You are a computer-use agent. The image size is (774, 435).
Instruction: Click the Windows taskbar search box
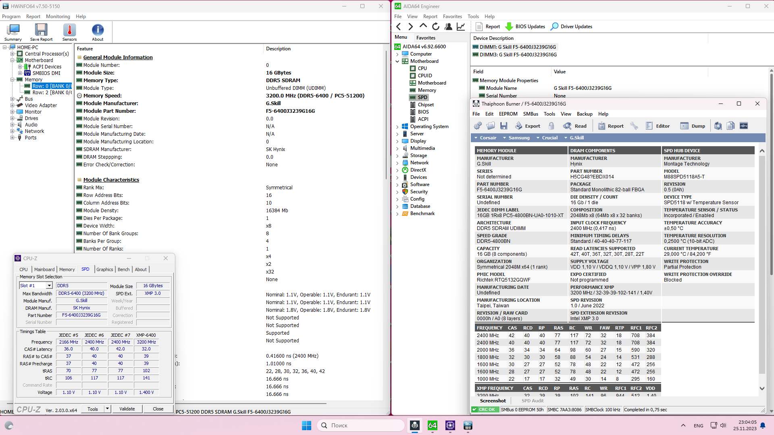pos(361,425)
